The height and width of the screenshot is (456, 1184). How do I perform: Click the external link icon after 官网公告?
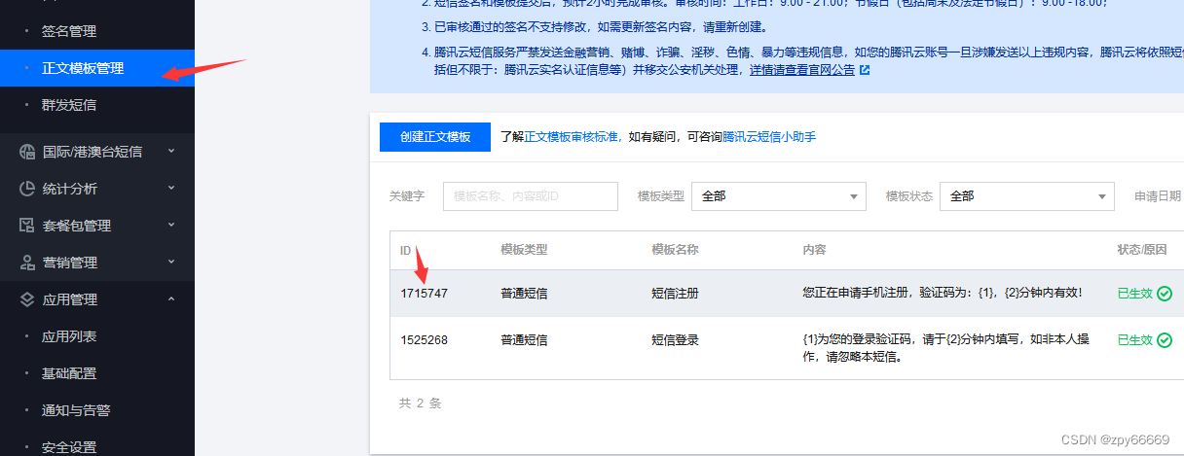click(865, 70)
